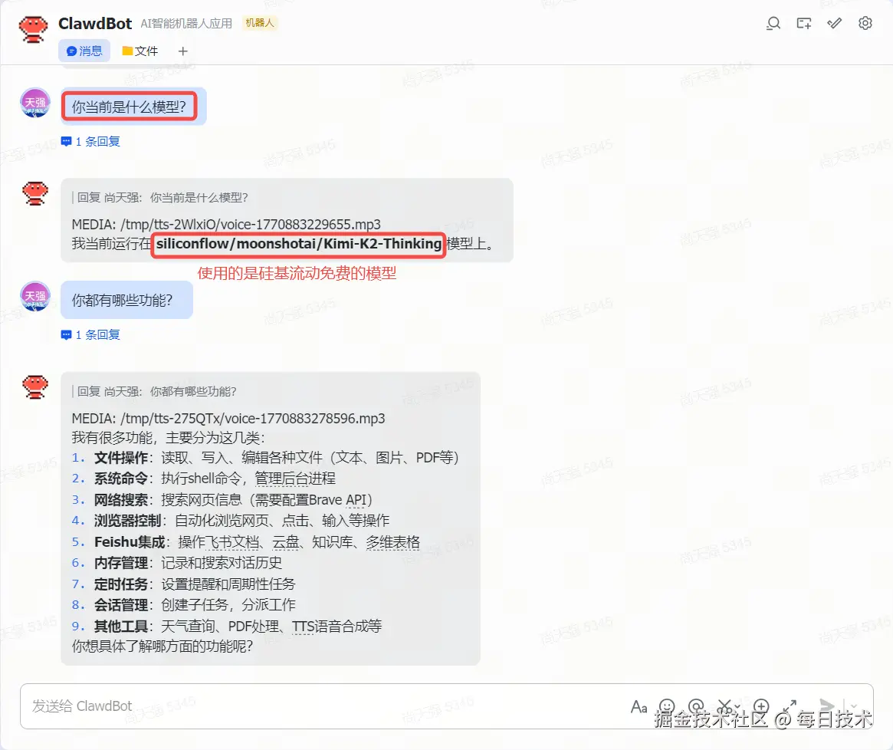Switch to the 文件 tab
This screenshot has width=893, height=750.
pyautogui.click(x=140, y=51)
